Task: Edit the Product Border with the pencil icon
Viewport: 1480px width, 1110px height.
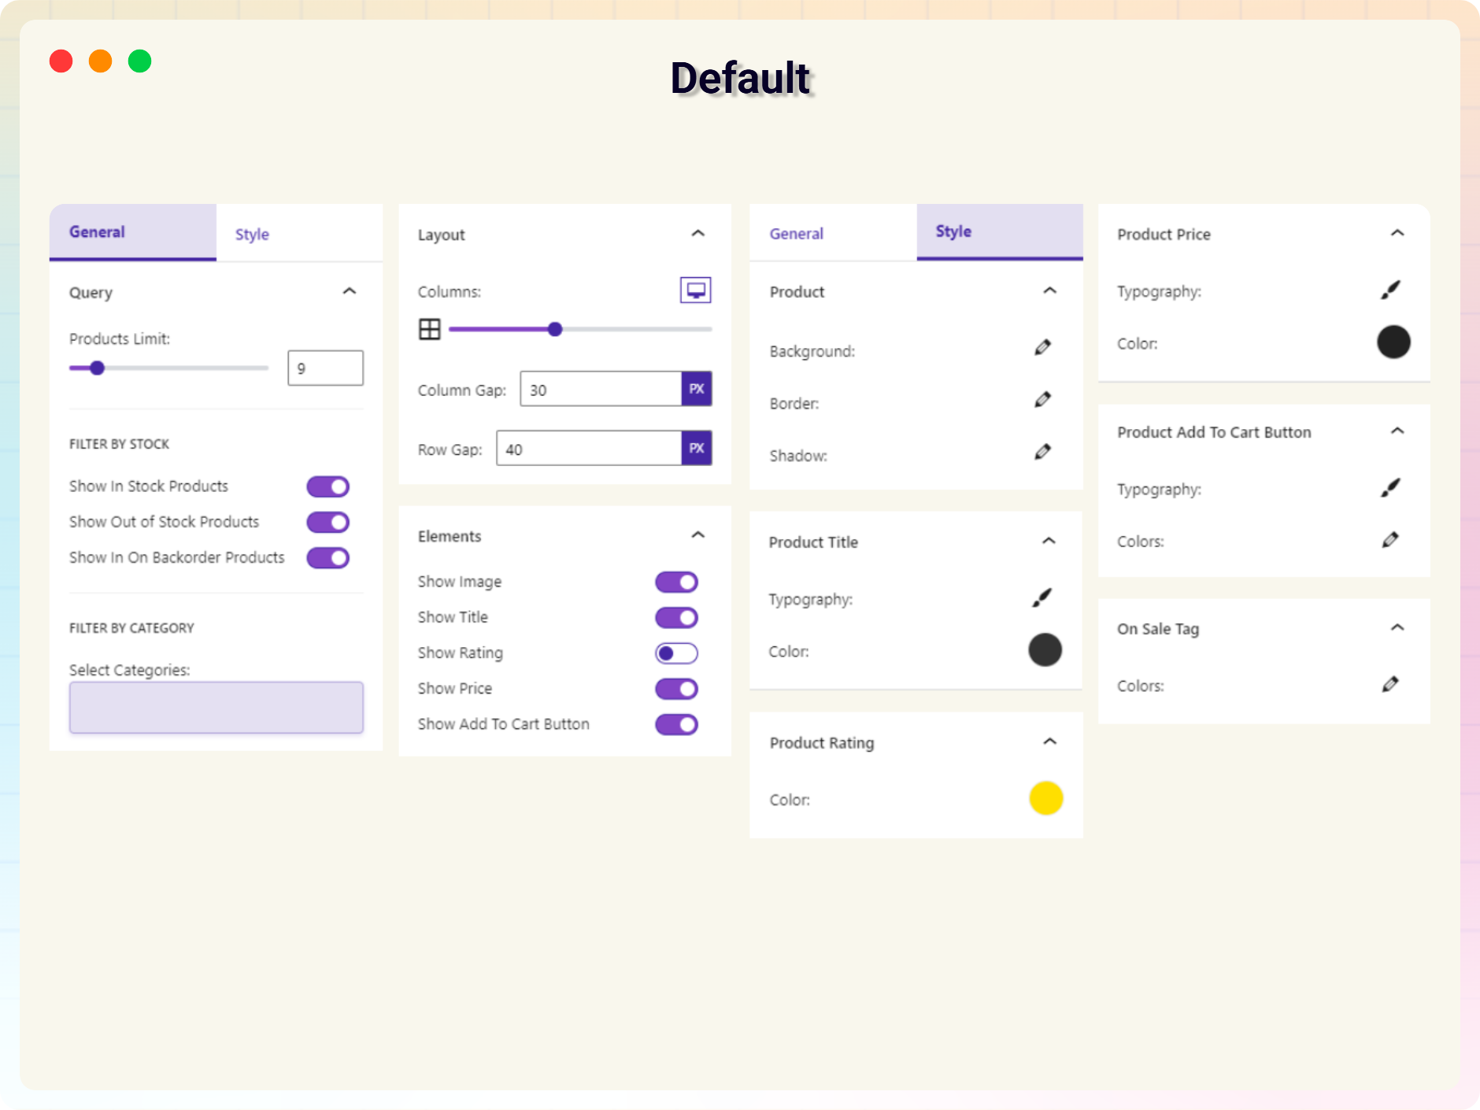Action: (x=1043, y=400)
